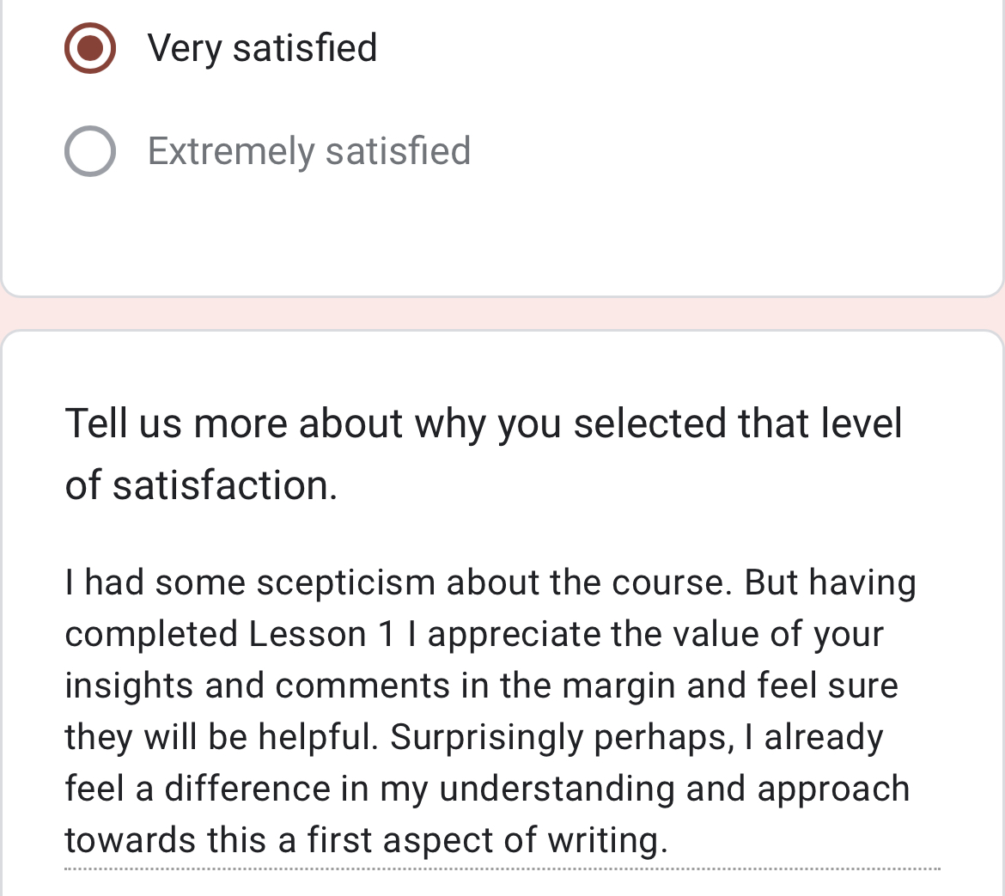1005x896 pixels.
Task: Click the dotted underline beneath the answer
Action: [x=502, y=869]
